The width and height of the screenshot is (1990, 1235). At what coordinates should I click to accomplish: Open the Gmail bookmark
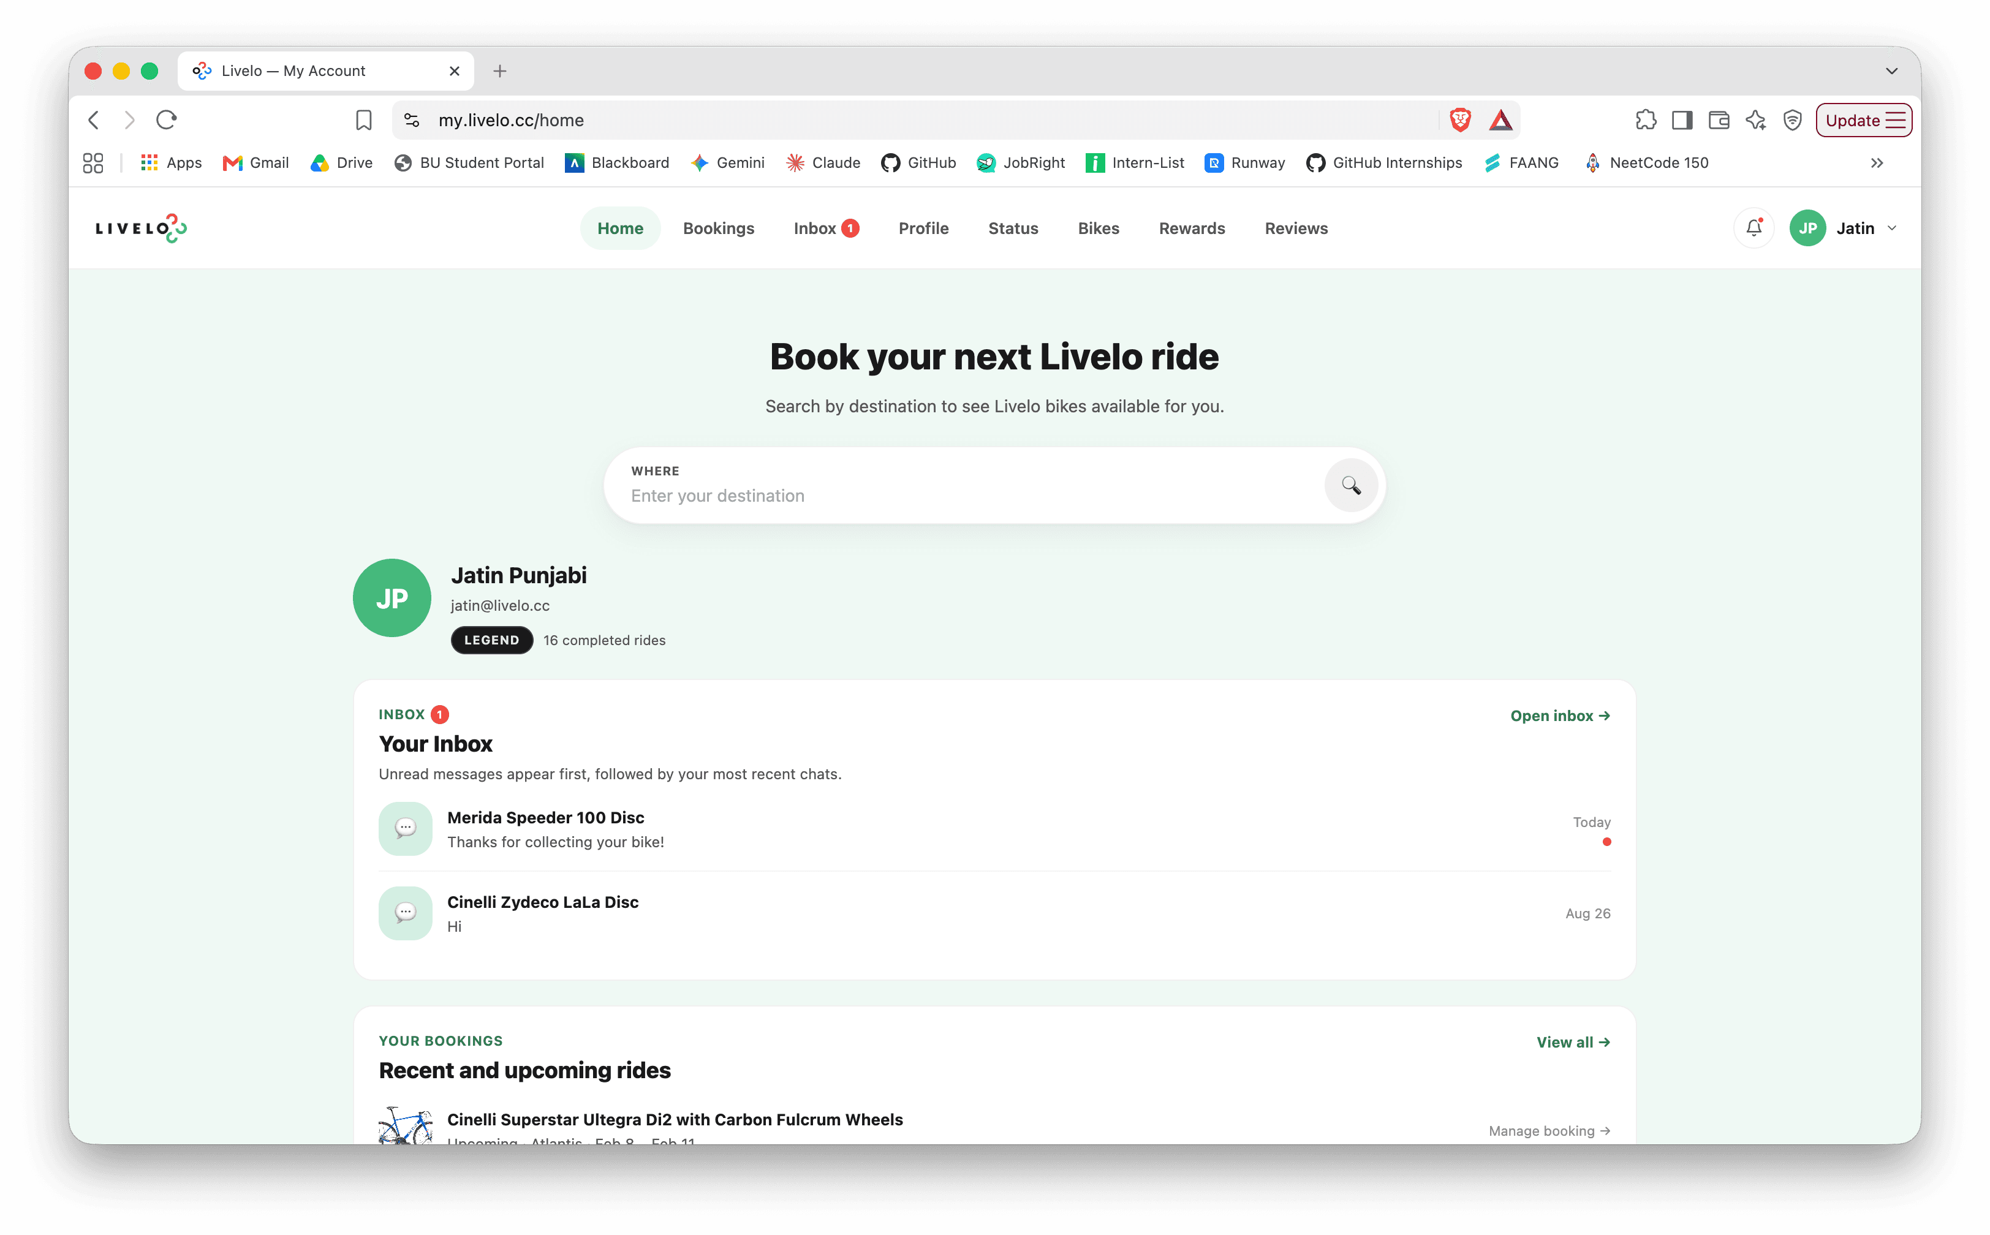(x=255, y=162)
